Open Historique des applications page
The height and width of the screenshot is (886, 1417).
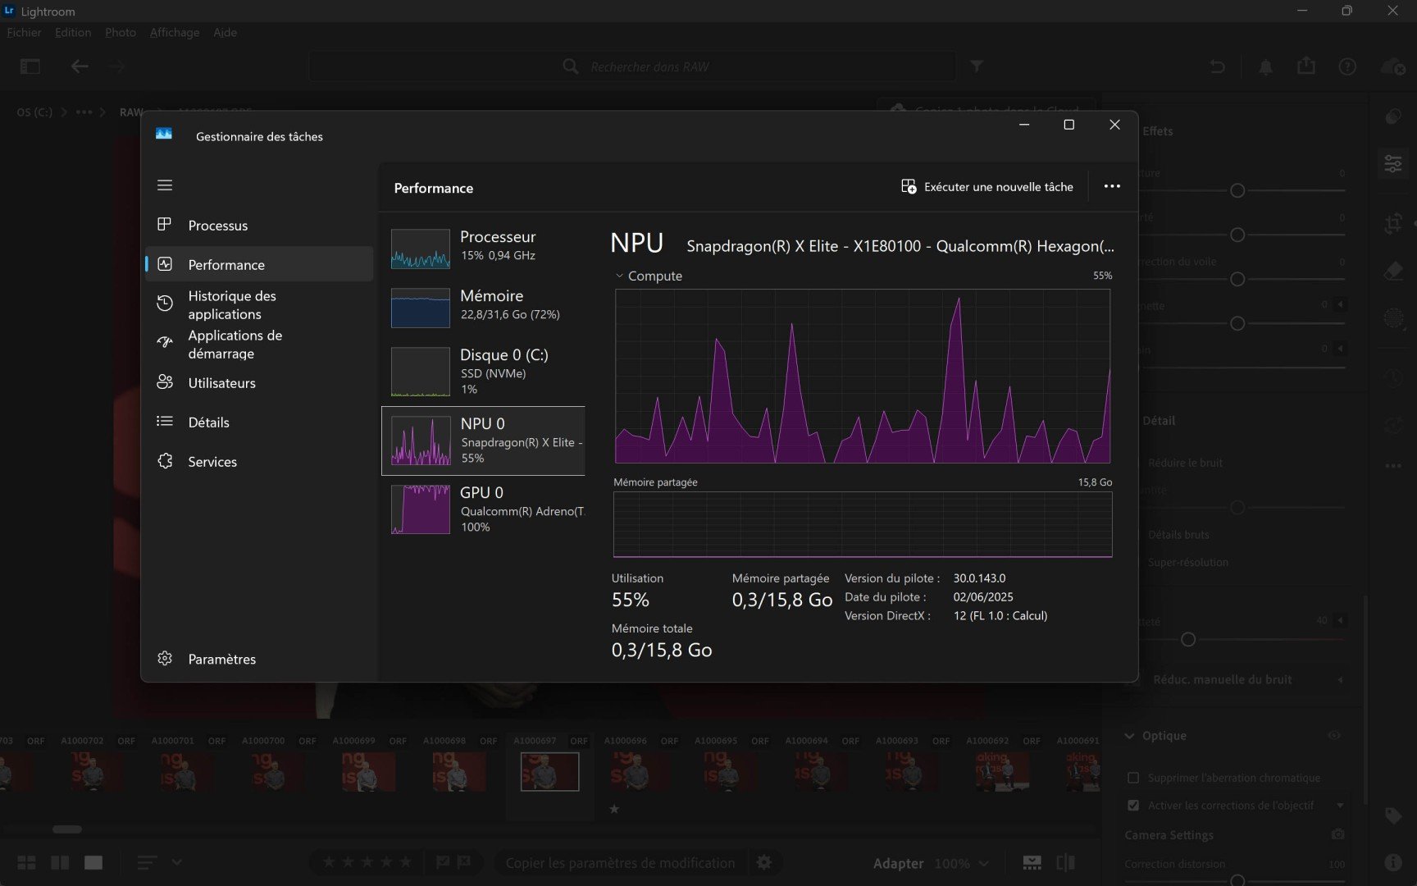pyautogui.click(x=259, y=305)
